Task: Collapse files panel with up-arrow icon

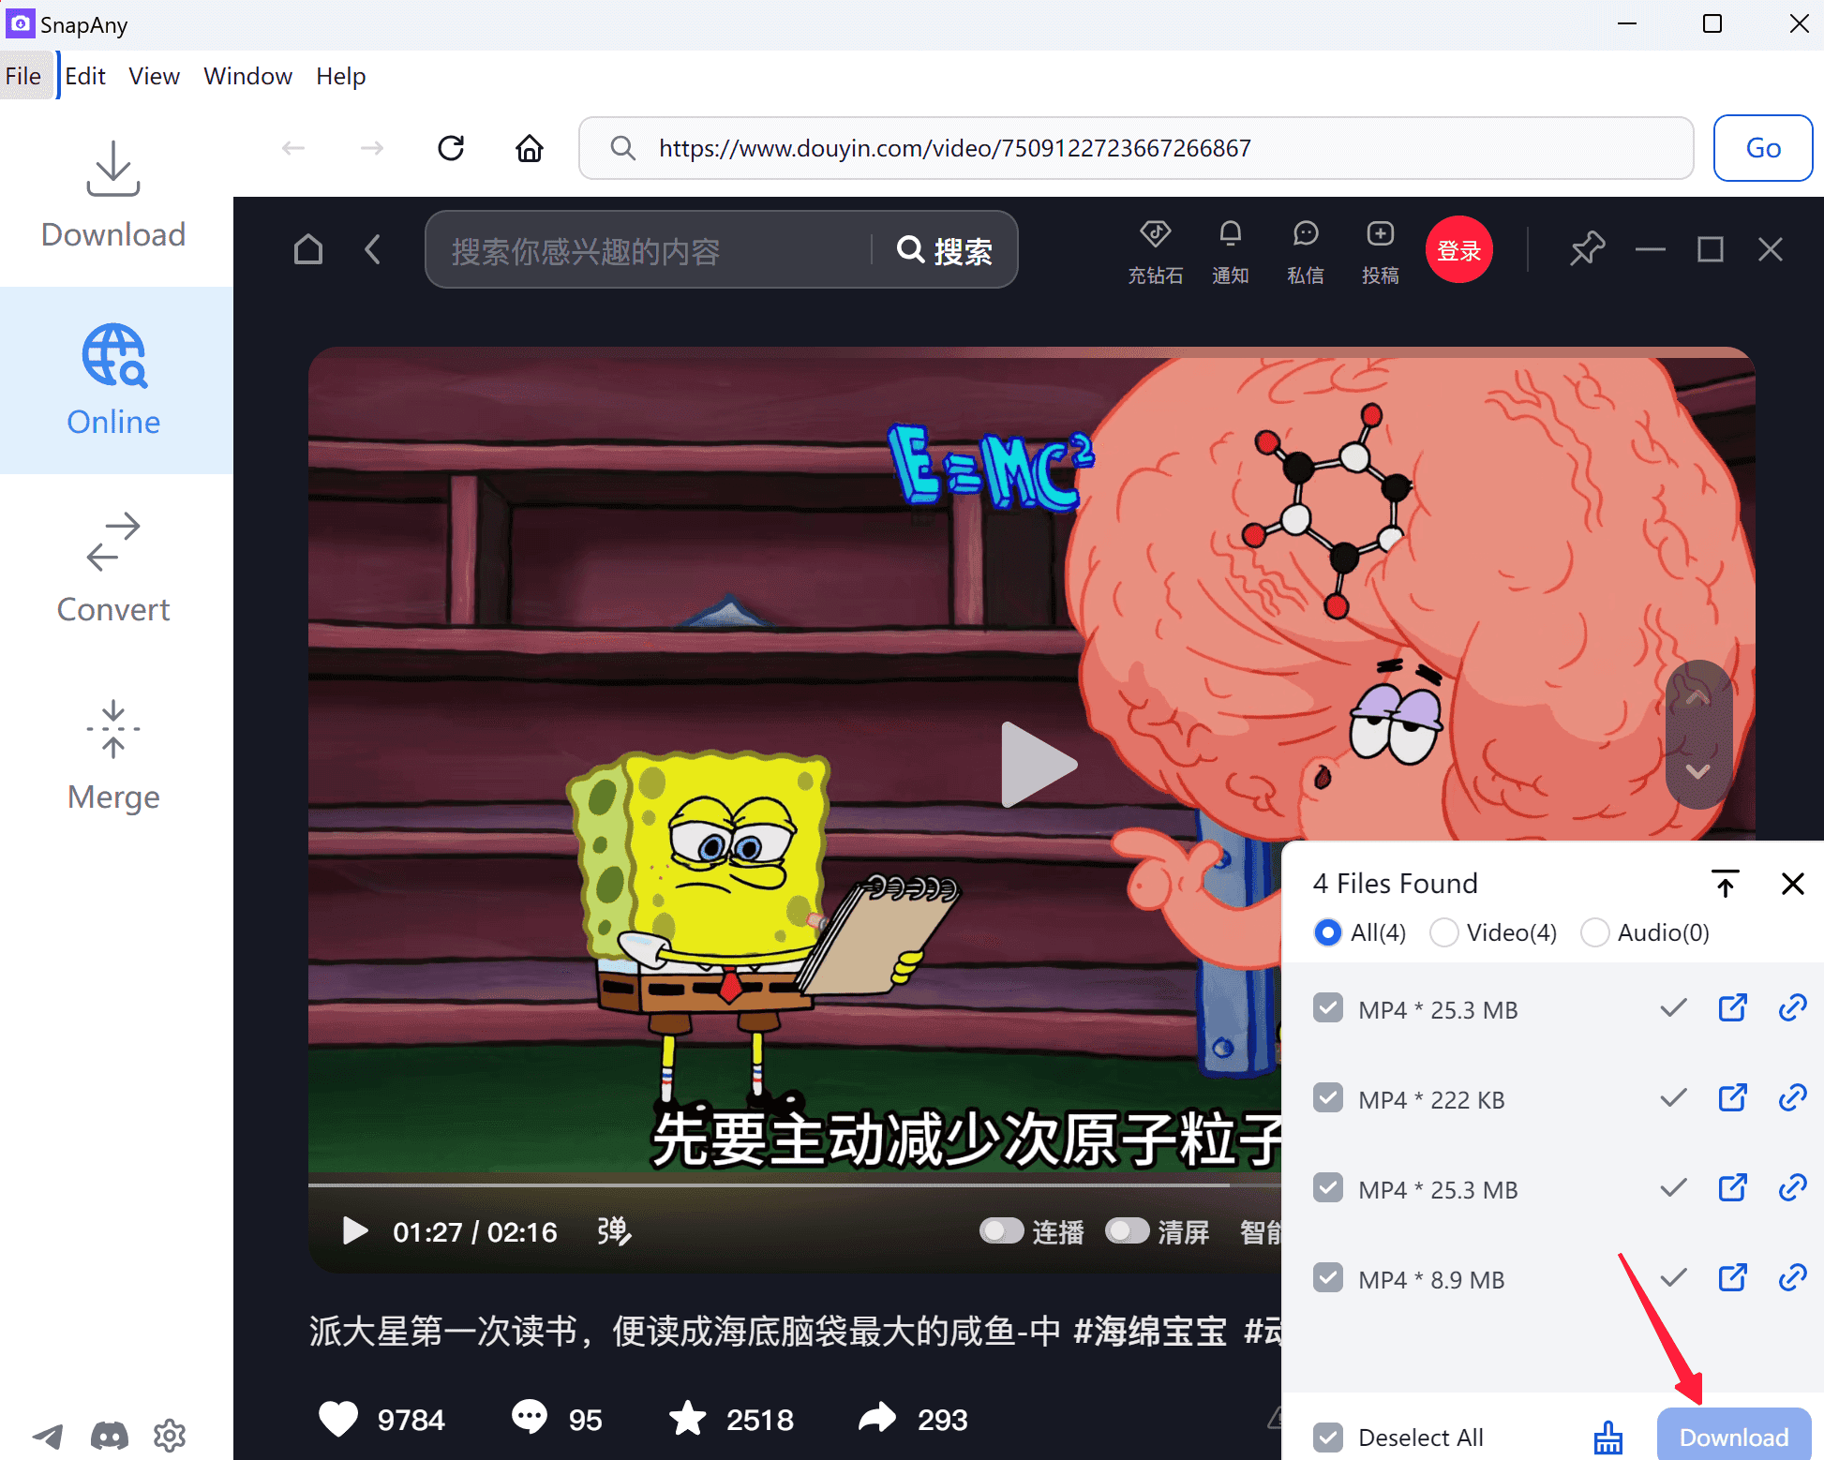Action: click(x=1725, y=883)
